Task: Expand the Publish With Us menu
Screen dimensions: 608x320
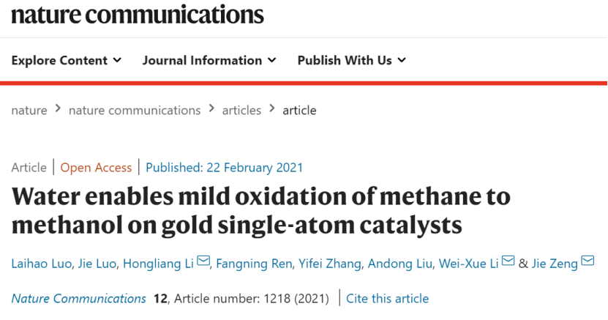Action: point(351,61)
